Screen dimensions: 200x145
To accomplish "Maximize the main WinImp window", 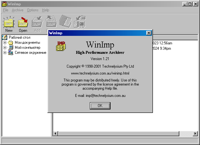I will coord(190,4).
